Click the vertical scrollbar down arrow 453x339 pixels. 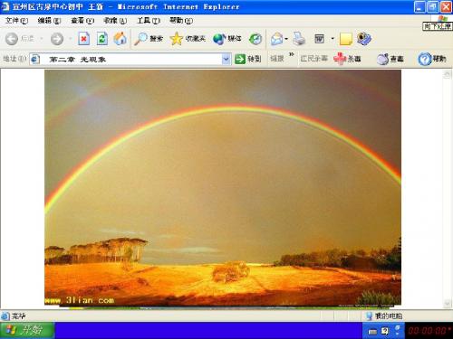[447, 304]
